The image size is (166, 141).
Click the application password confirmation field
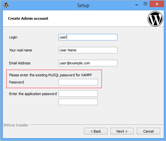pos(78,102)
